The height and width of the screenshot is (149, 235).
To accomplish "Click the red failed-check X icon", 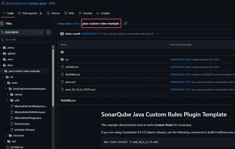I will (158, 34).
